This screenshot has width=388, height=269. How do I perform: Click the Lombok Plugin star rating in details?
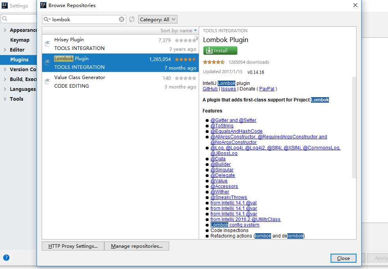pos(214,62)
